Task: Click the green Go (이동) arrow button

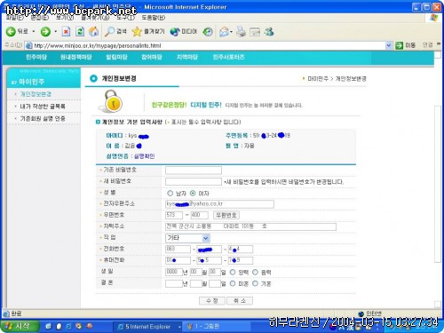Action: click(x=400, y=45)
